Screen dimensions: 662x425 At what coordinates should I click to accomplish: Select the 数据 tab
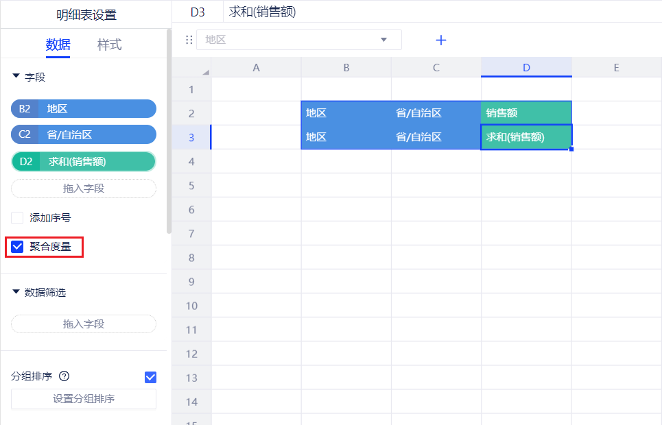[x=58, y=45]
